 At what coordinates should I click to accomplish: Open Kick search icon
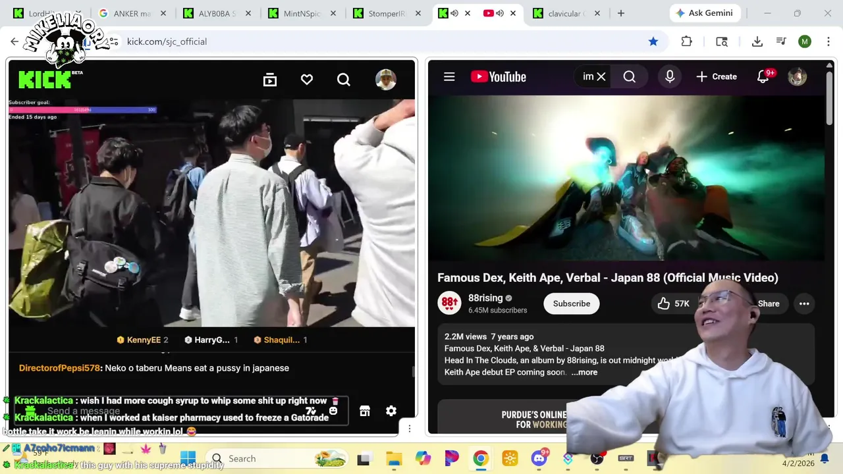[344, 80]
